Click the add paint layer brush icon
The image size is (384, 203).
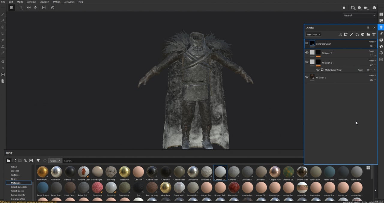pyautogui.click(x=351, y=34)
